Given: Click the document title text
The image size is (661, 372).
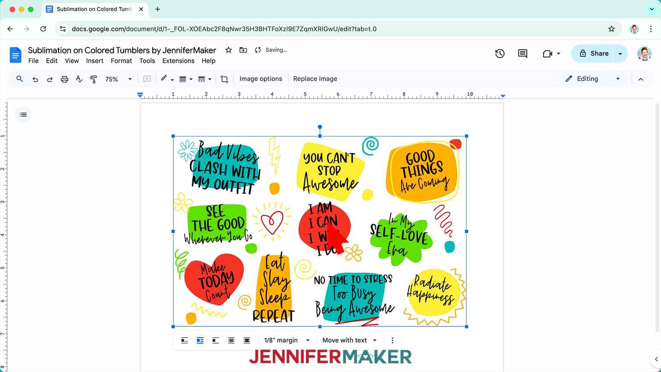Looking at the screenshot, I should 122,50.
